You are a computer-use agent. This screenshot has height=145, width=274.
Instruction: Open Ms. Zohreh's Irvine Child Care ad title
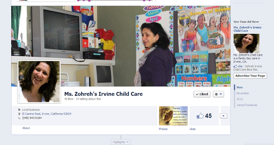click(247, 29)
